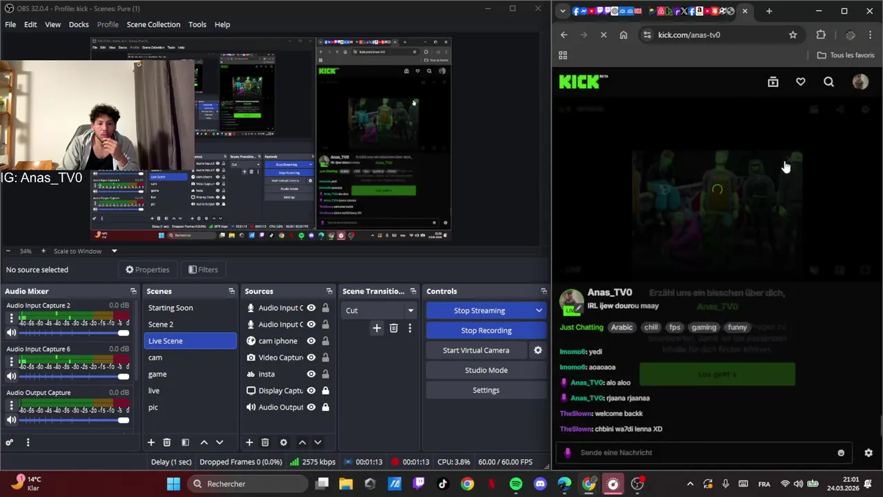Open OBS Settings button
Screen dimensions: 883x497
coord(486,390)
